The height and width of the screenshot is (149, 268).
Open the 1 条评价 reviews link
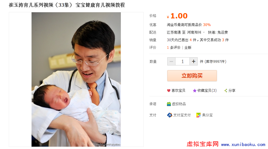tap(174, 48)
